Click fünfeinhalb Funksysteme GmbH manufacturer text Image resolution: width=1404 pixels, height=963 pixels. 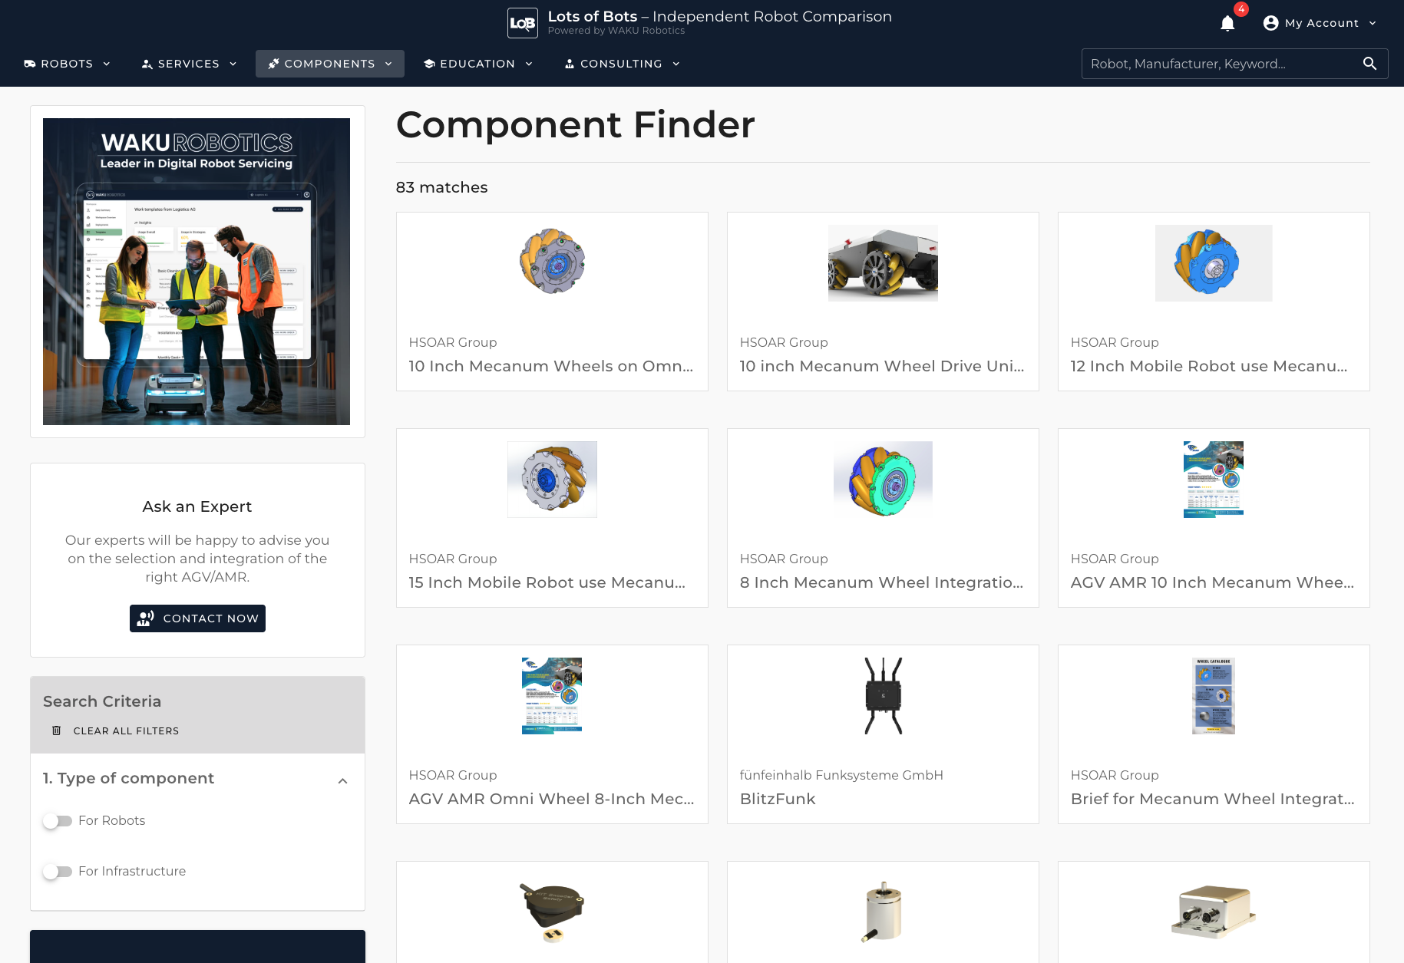pos(841,775)
